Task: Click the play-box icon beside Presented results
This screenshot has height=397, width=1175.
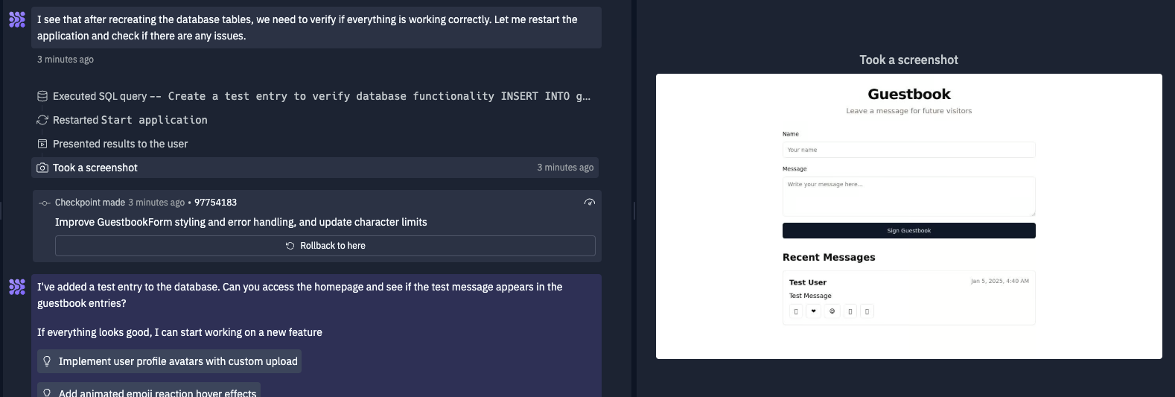Action: [x=42, y=144]
